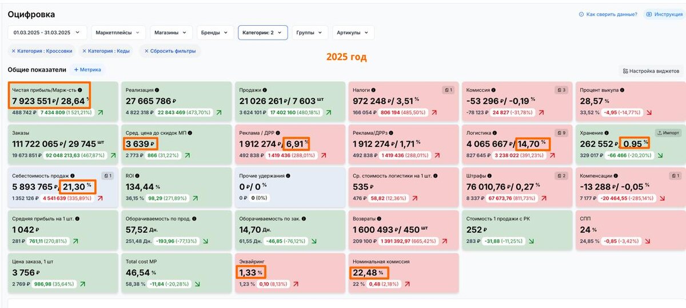
Task: Expand the Маркетплейсы filter dropdown
Action: [x=118, y=33]
